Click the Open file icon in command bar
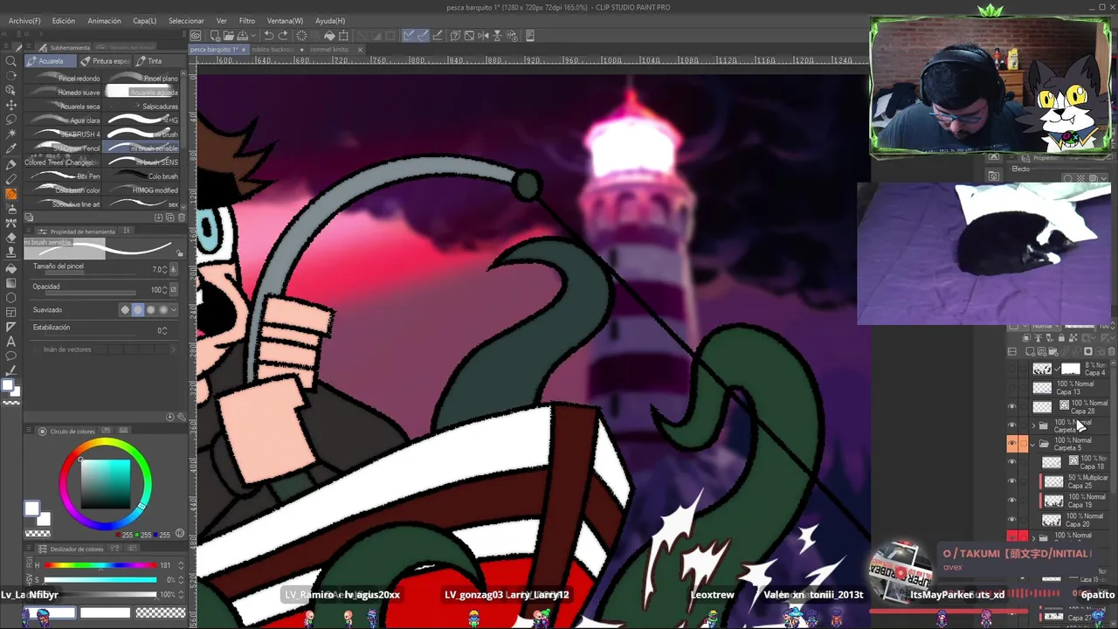1118x629 pixels. 227,36
